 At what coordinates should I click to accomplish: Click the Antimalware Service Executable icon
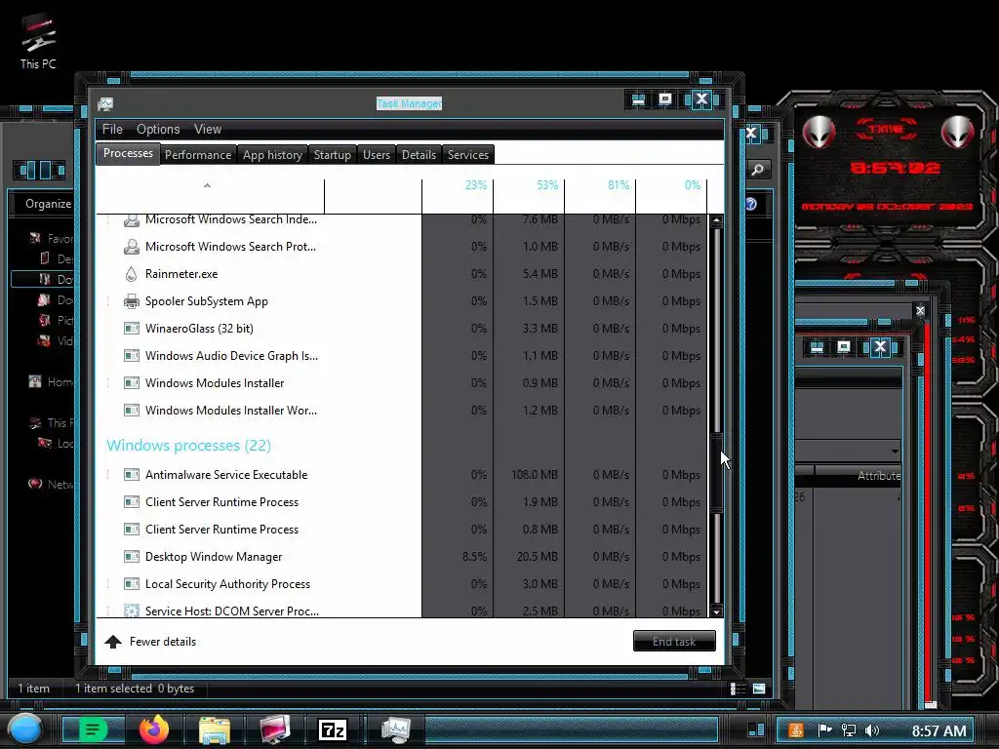coord(132,475)
